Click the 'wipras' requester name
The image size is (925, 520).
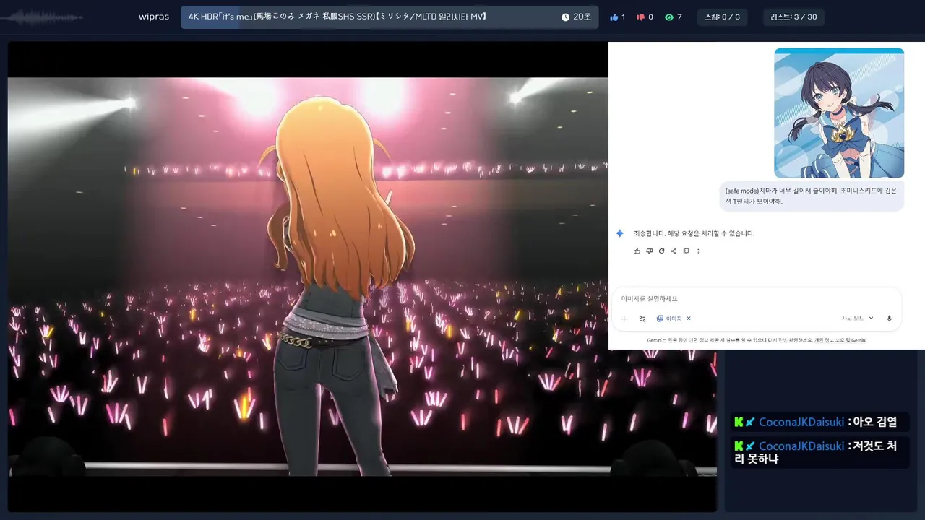pyautogui.click(x=153, y=17)
